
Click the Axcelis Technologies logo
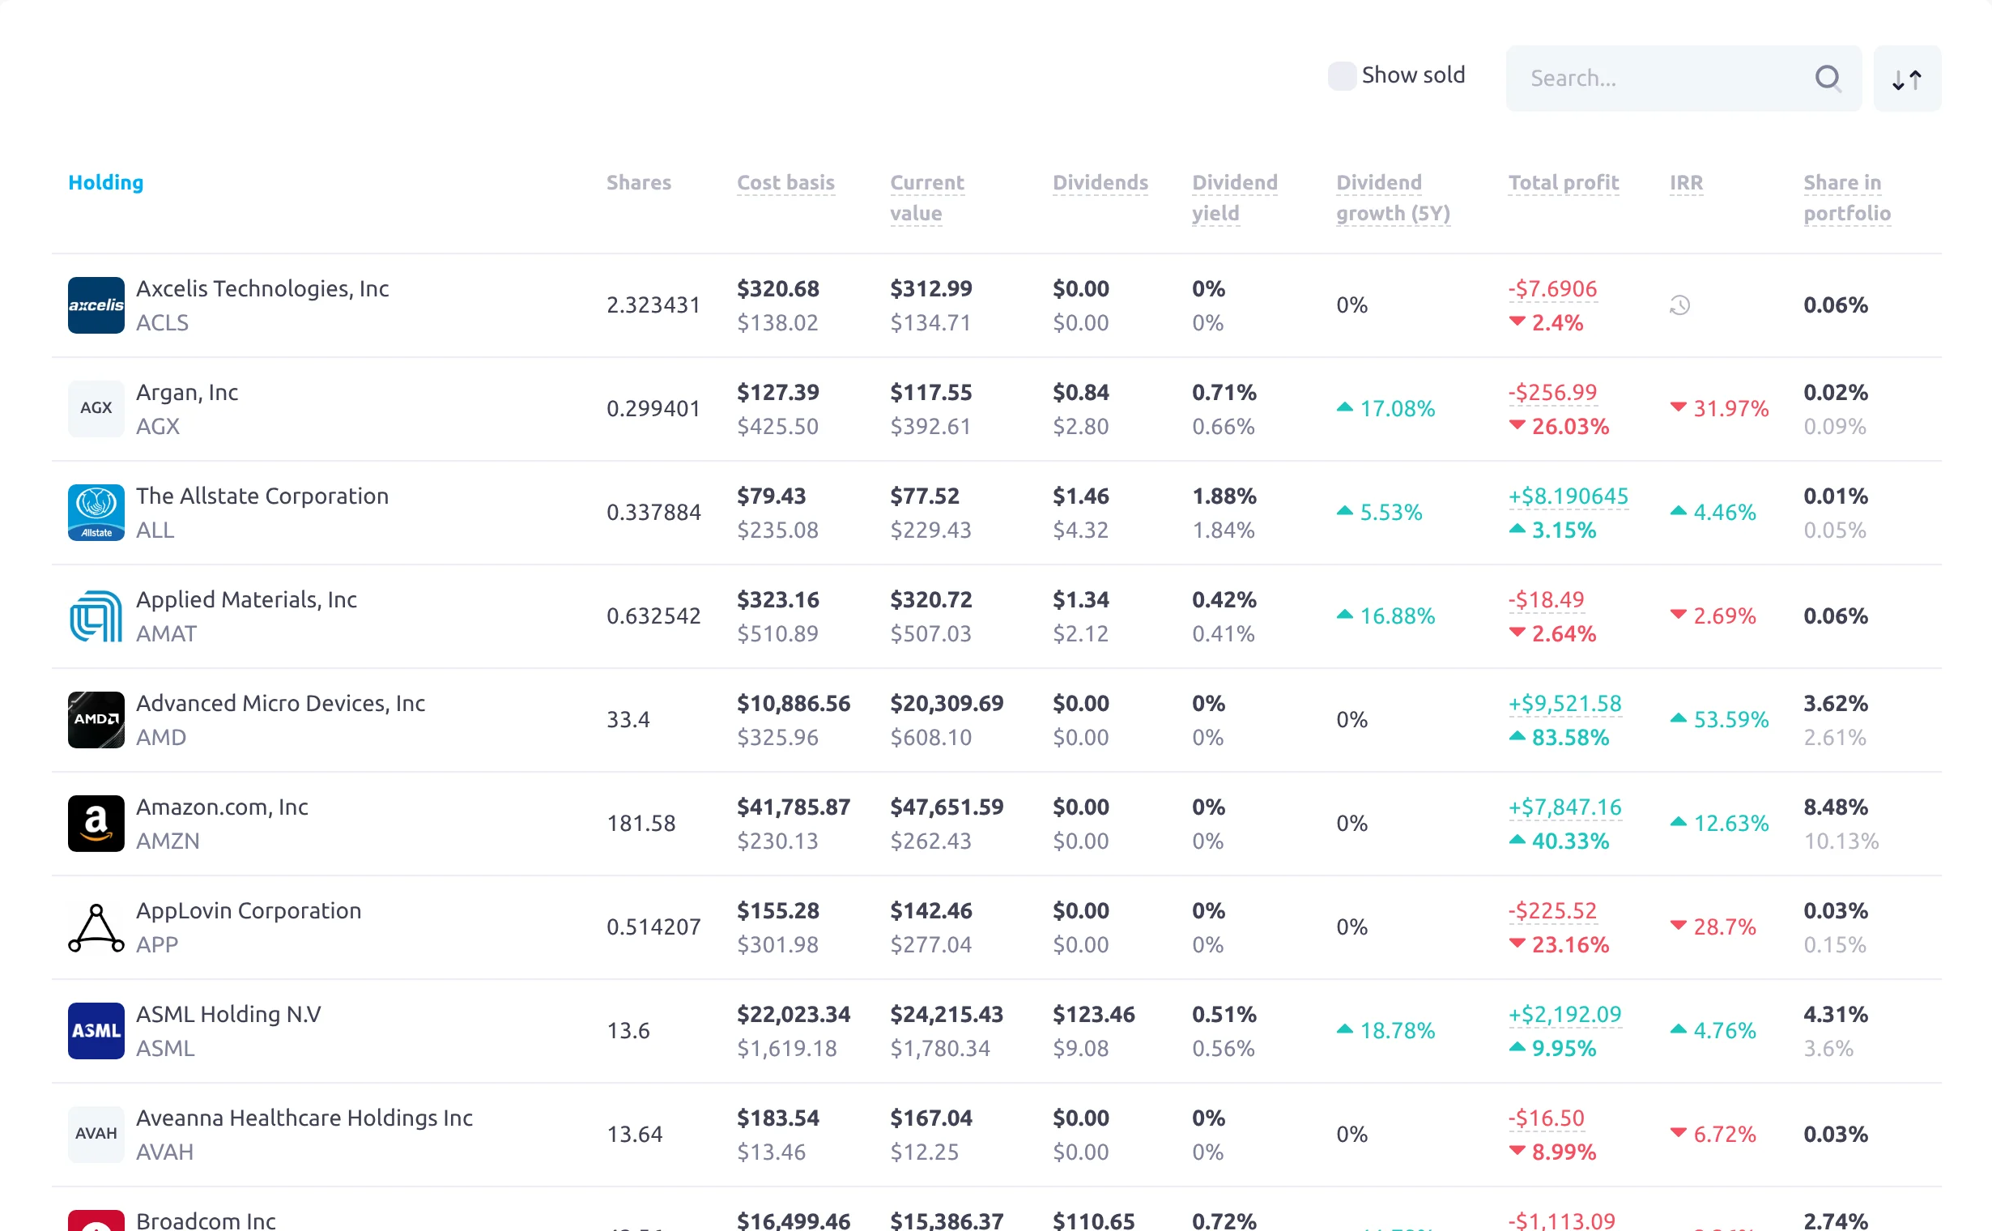pyautogui.click(x=96, y=305)
